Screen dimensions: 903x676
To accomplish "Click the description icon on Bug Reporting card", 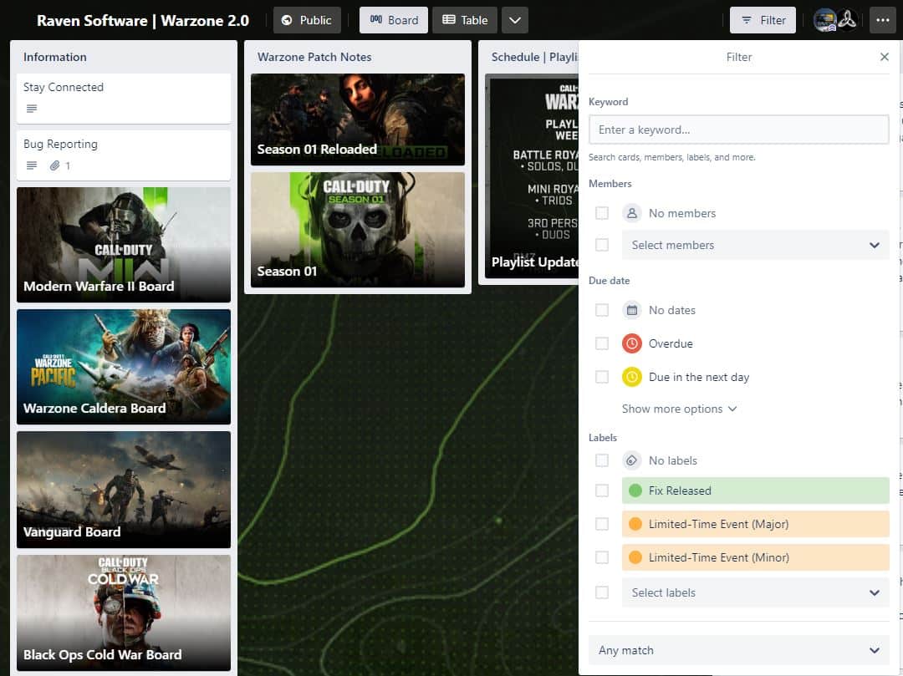I will click(x=32, y=165).
